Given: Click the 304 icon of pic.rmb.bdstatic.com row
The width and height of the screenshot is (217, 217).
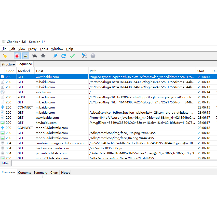Looking at the screenshot, I should (3, 153).
